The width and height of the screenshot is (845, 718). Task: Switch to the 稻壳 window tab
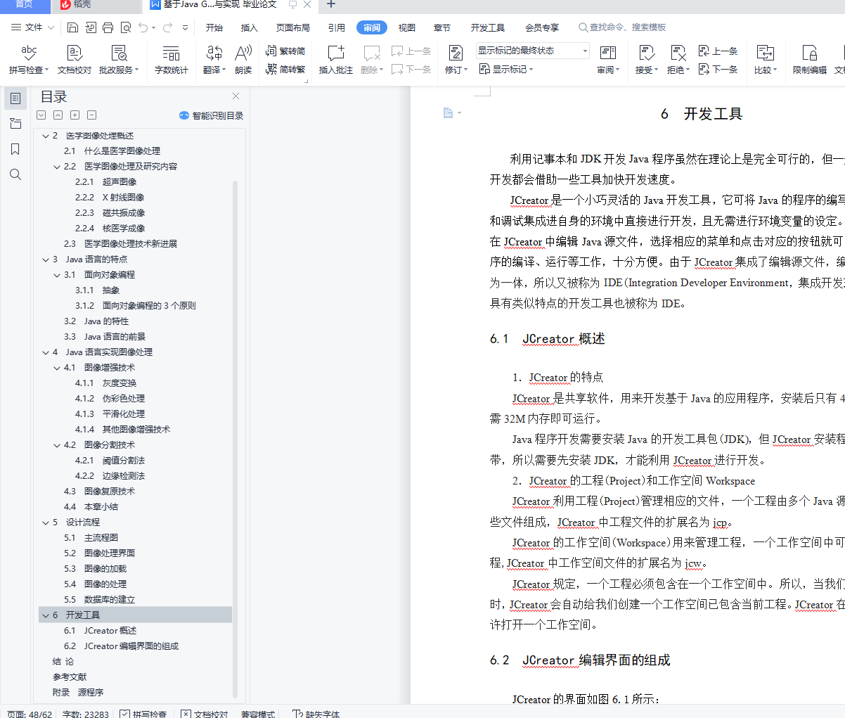(98, 6)
